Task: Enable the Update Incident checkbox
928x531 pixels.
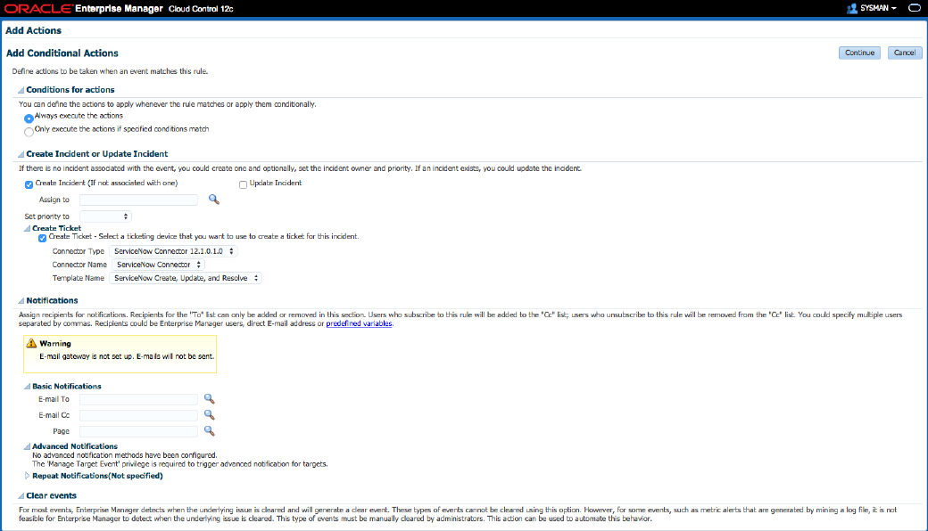Action: point(243,184)
